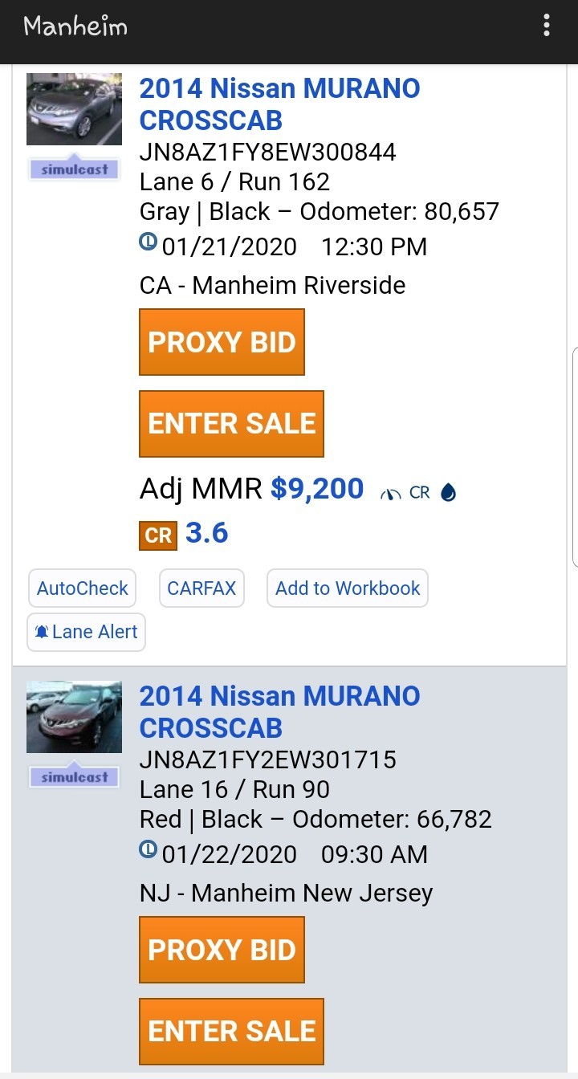The image size is (578, 1079).
Task: Click the simulcast badge under the gray Murano
Action: click(74, 169)
